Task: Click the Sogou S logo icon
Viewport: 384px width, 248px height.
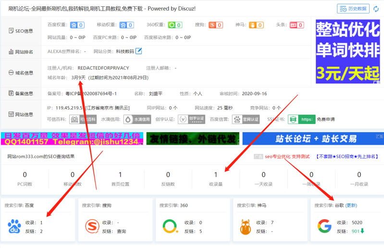Action: click(92, 226)
